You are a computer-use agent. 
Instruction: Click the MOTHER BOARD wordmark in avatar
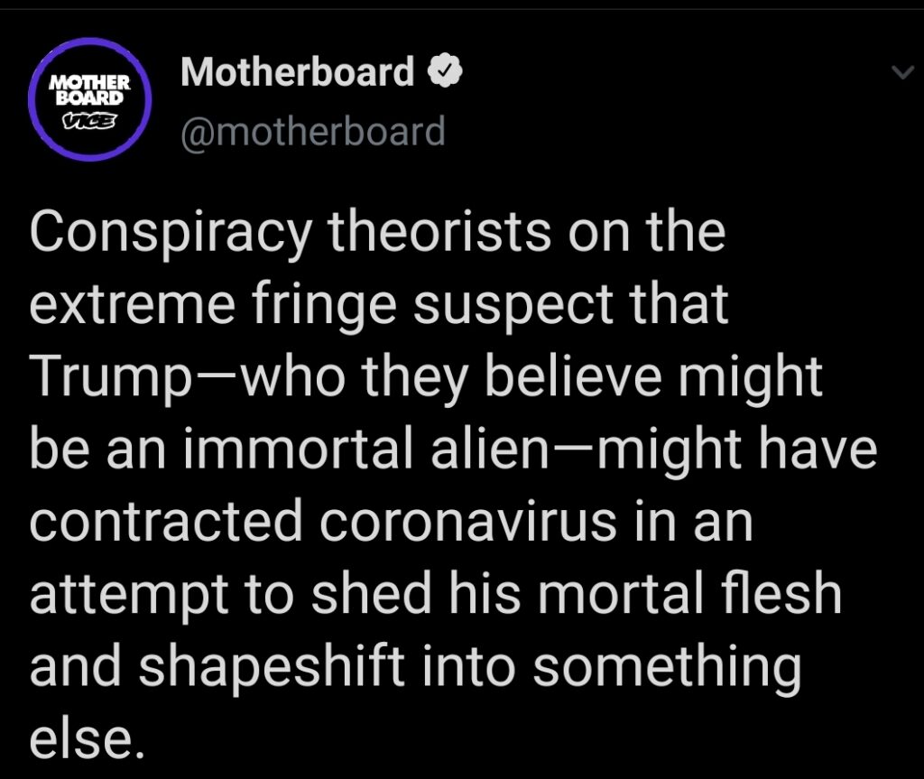pyautogui.click(x=90, y=89)
